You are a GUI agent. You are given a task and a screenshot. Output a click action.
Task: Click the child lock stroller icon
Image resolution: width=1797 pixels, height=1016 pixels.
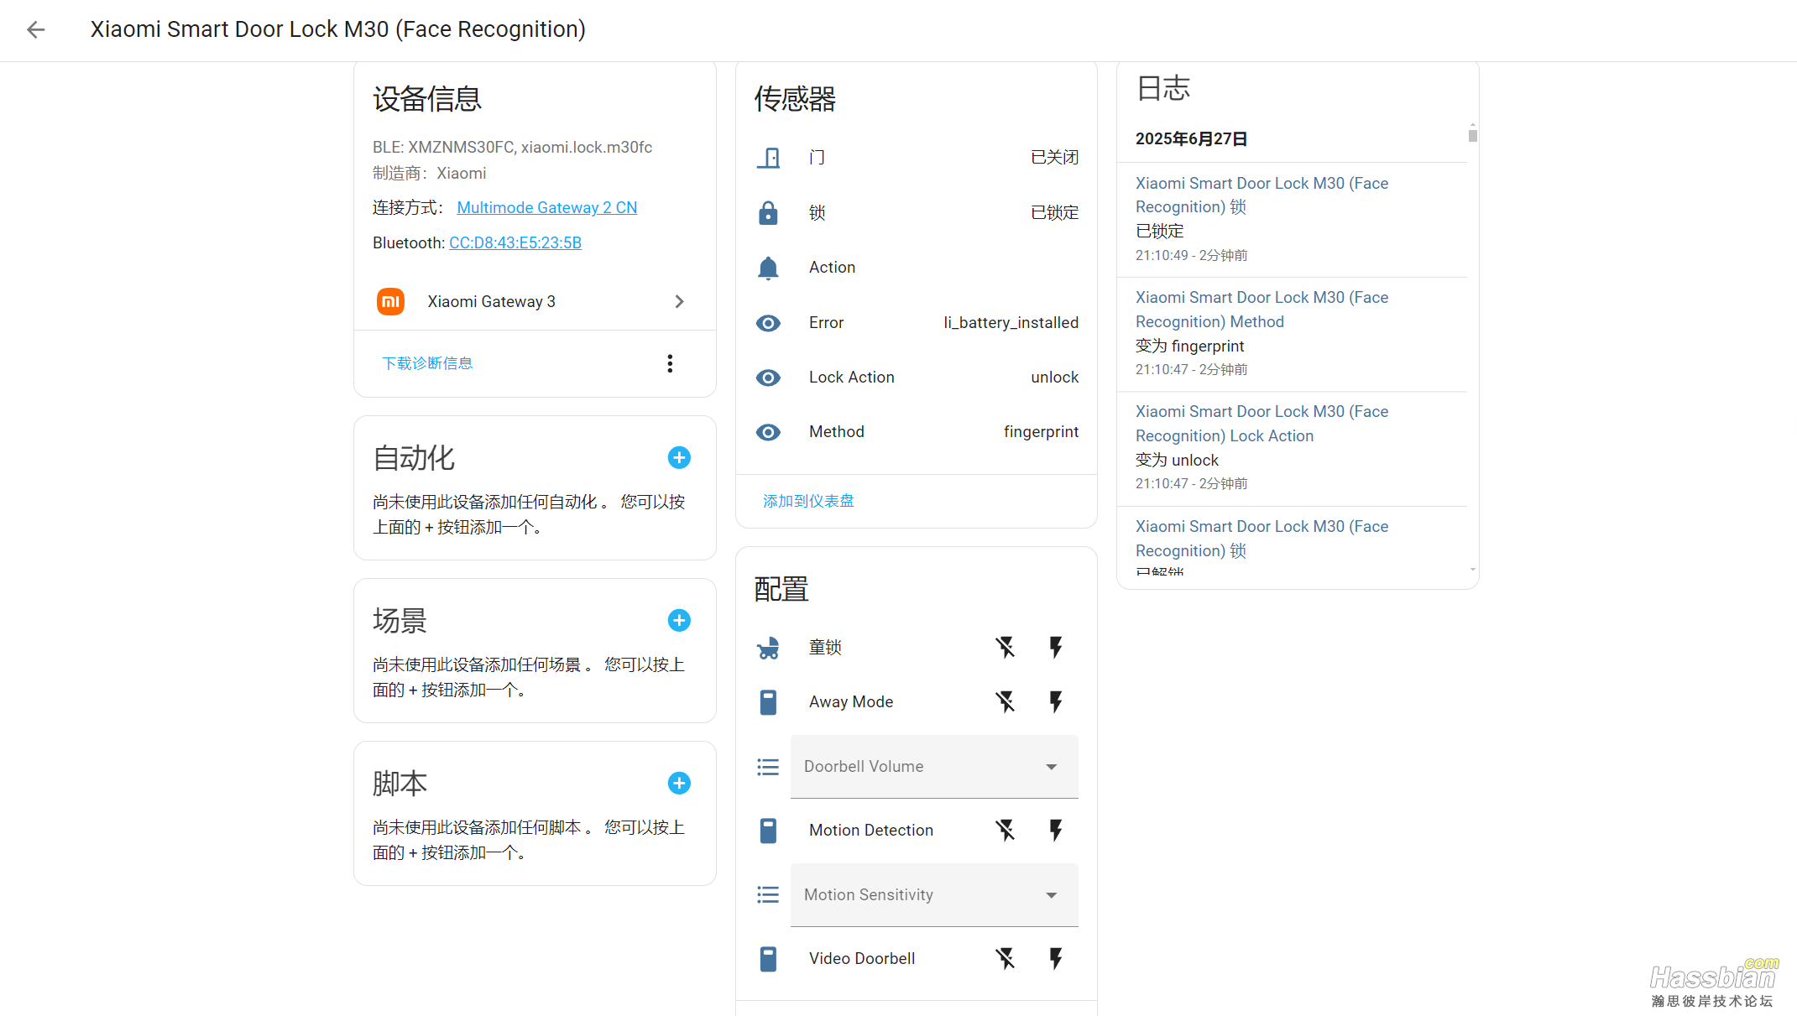[x=768, y=648]
